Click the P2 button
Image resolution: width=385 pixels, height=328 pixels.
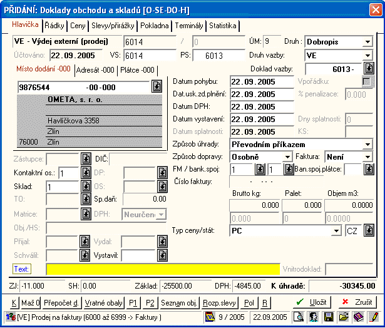[x=150, y=303]
